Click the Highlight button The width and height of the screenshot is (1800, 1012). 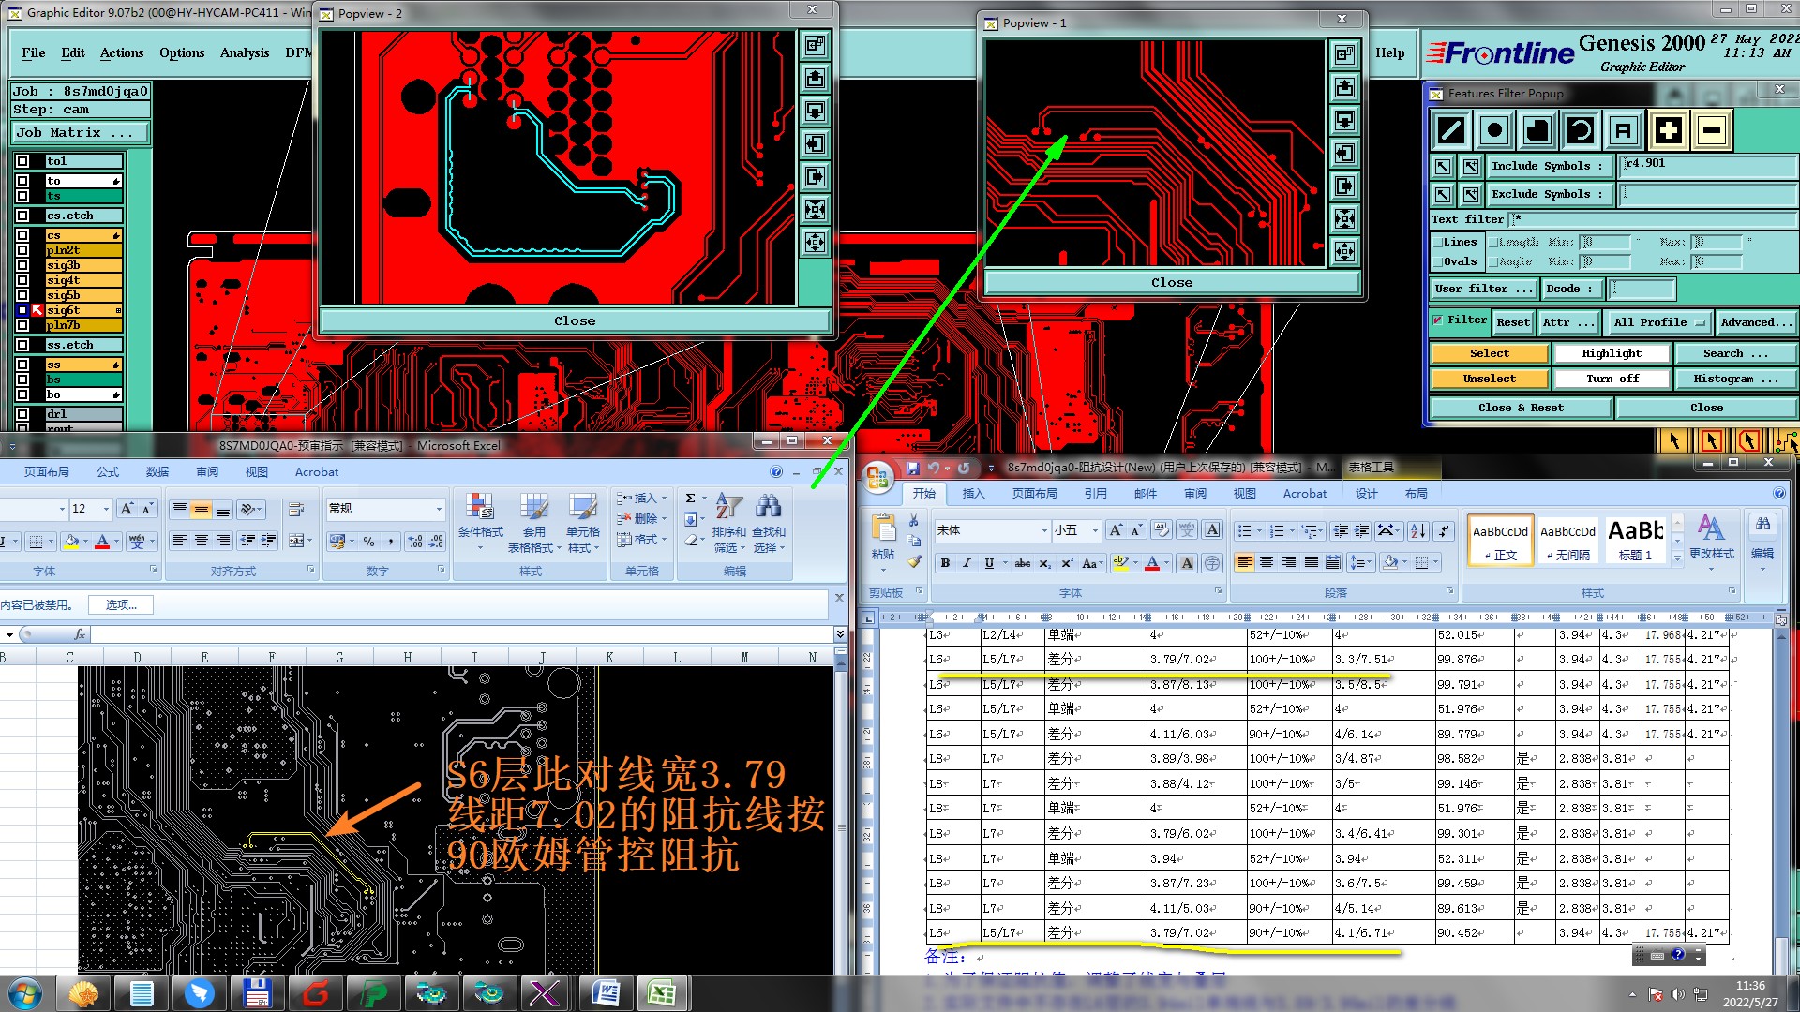[1612, 354]
